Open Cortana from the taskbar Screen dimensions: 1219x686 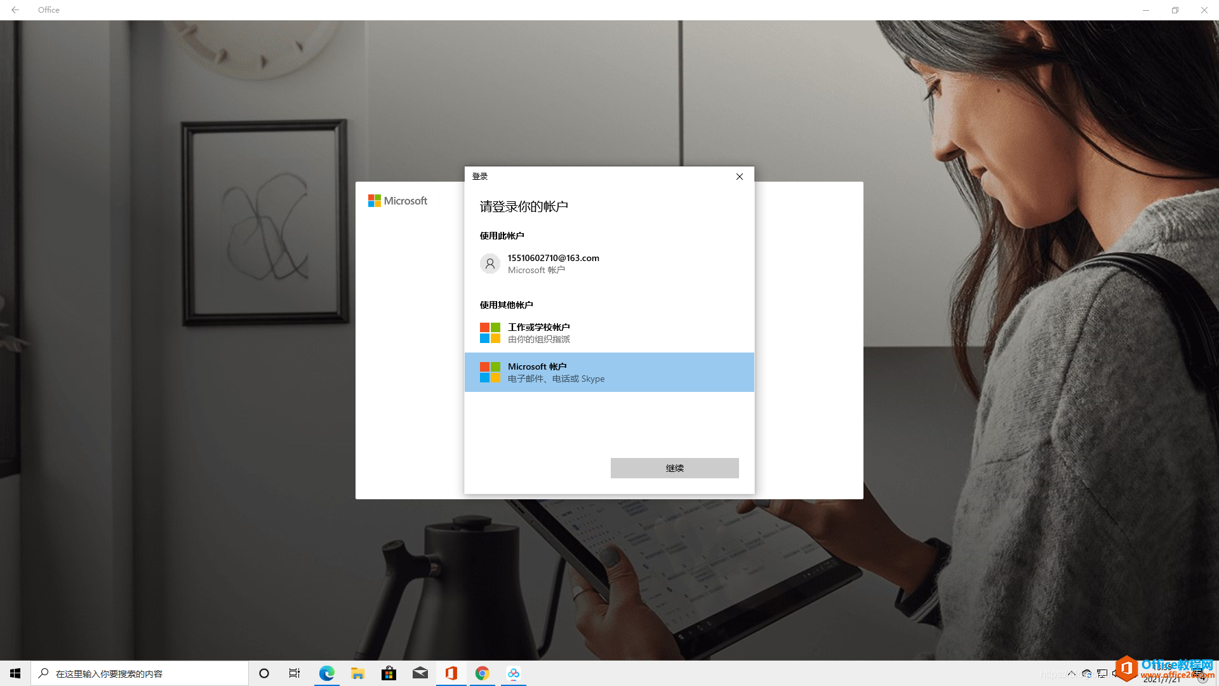264,673
